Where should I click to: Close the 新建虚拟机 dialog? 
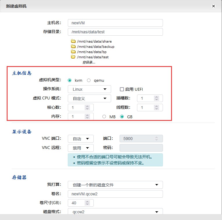(214, 6)
